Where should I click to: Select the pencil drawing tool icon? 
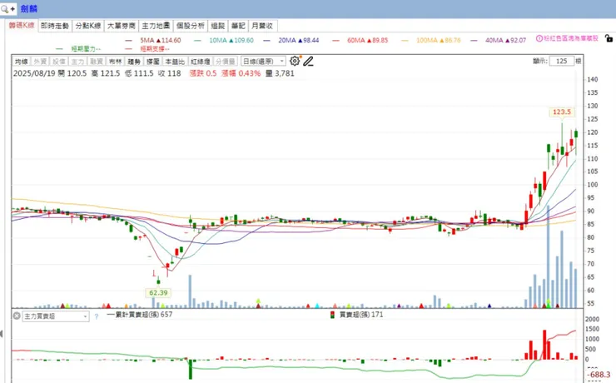pos(308,62)
